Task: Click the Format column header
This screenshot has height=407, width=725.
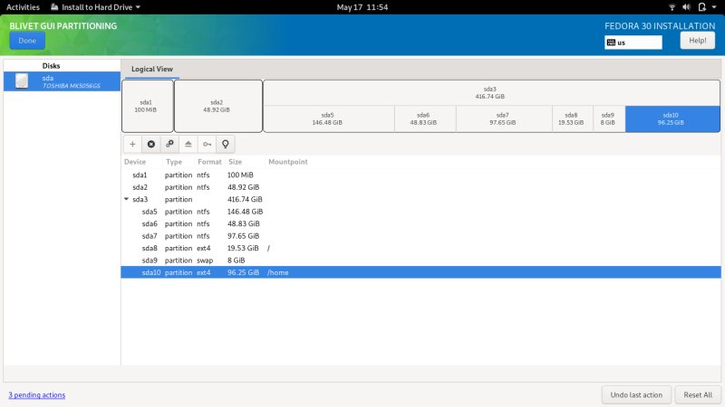Action: (209, 162)
